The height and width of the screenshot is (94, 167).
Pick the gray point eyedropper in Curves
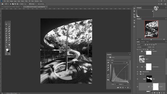tap(108, 68)
